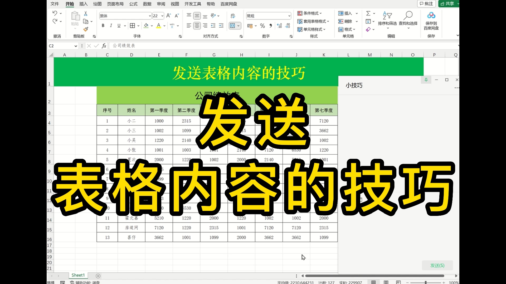
Task: Click the Sheet1 worksheet tab
Action: 78,275
